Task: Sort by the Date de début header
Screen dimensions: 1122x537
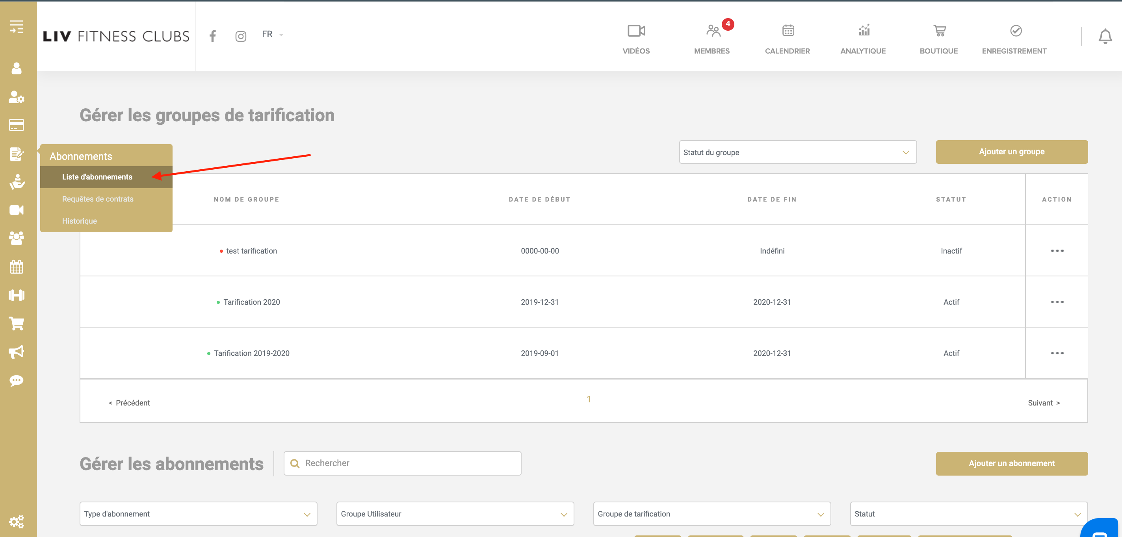Action: pyautogui.click(x=539, y=199)
